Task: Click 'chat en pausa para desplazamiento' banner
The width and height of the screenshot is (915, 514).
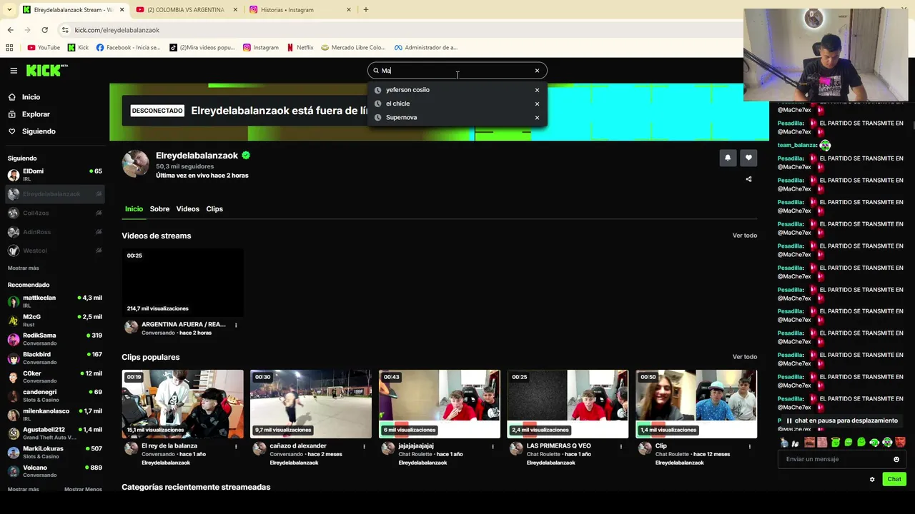Action: (x=841, y=421)
